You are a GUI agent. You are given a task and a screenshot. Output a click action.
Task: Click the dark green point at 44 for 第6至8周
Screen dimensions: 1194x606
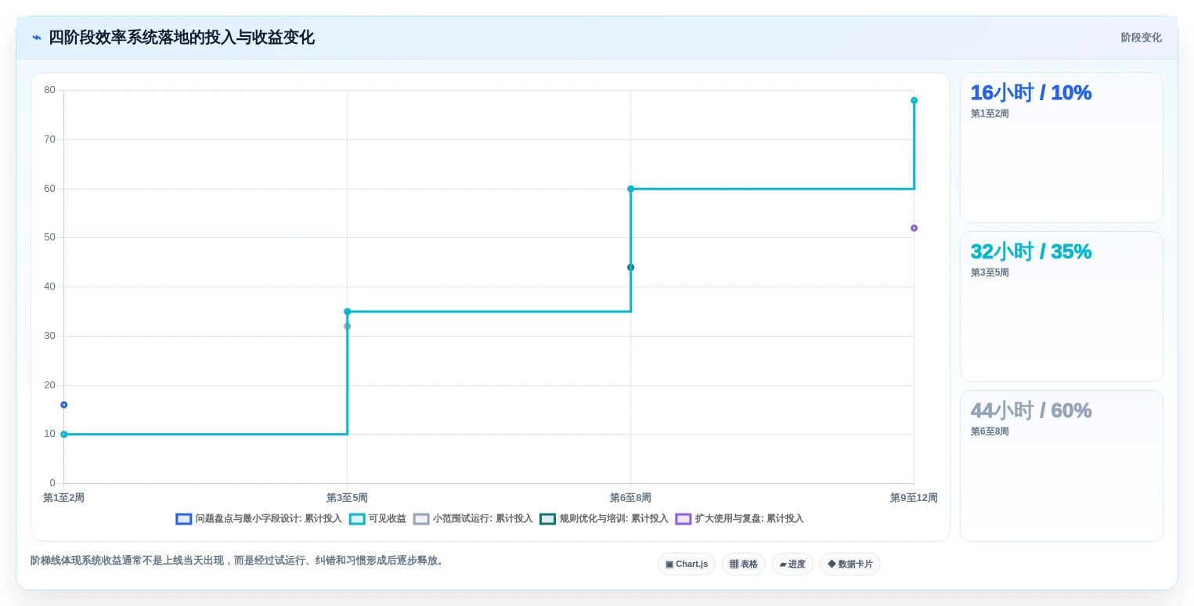pyautogui.click(x=631, y=268)
